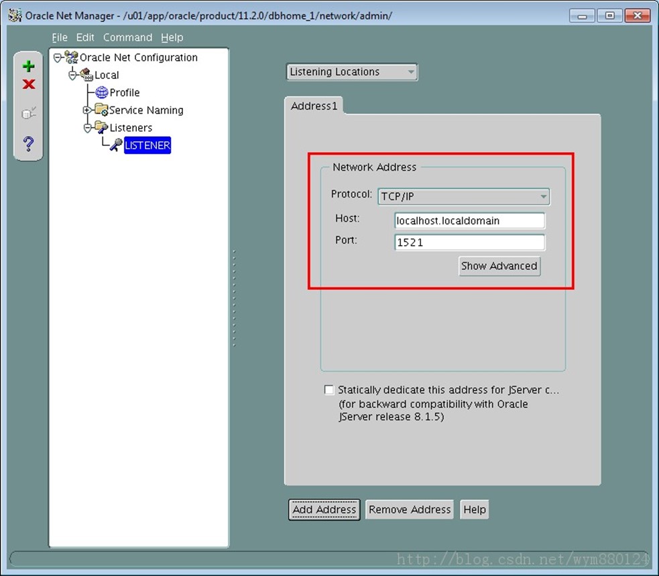This screenshot has width=659, height=576.
Task: Click the red X Delete icon
Action: (29, 84)
